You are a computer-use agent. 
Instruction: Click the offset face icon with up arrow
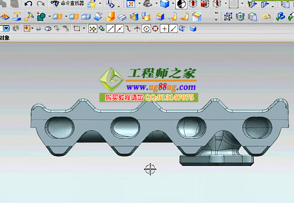17,16
